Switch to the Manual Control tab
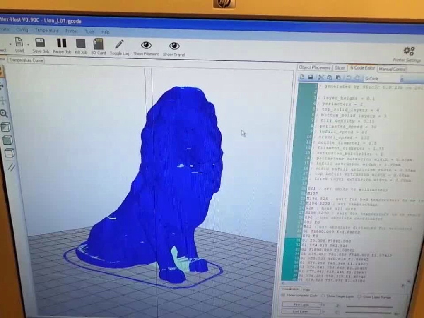The image size is (424, 318). pos(392,69)
